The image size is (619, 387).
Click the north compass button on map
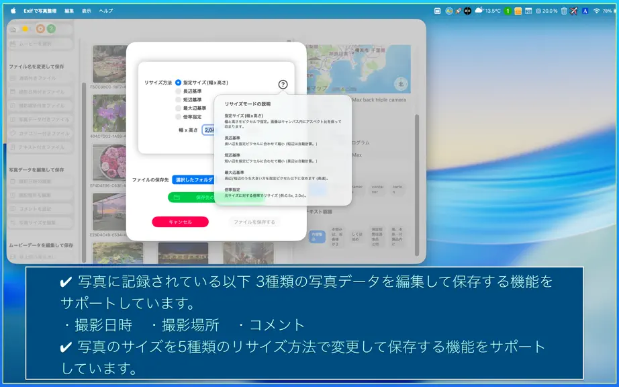pyautogui.click(x=401, y=84)
